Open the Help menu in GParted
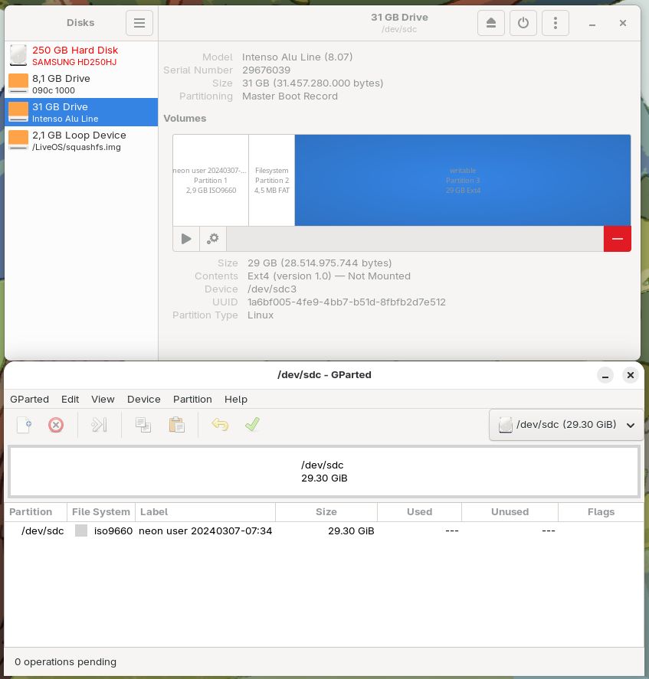Screen dimensions: 649x679 pos(236,399)
